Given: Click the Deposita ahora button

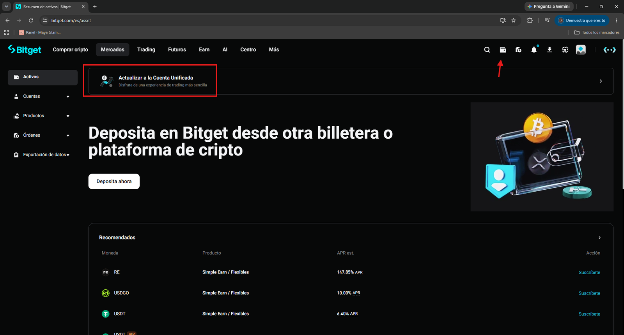Looking at the screenshot, I should point(114,182).
